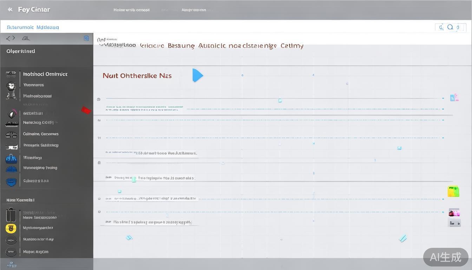
Task: Click the character figure icon in sidebar
Action: click(x=11, y=90)
